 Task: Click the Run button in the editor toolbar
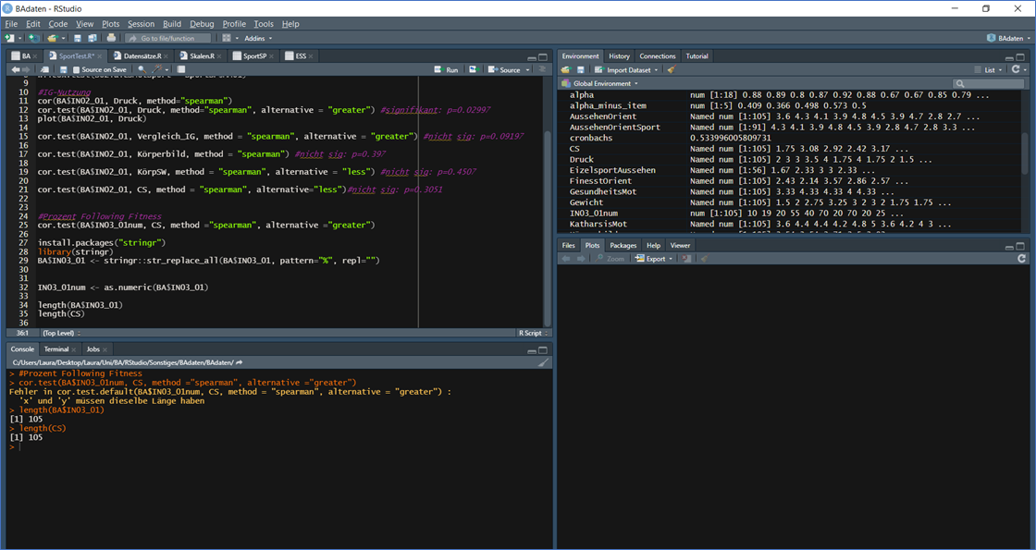click(446, 69)
